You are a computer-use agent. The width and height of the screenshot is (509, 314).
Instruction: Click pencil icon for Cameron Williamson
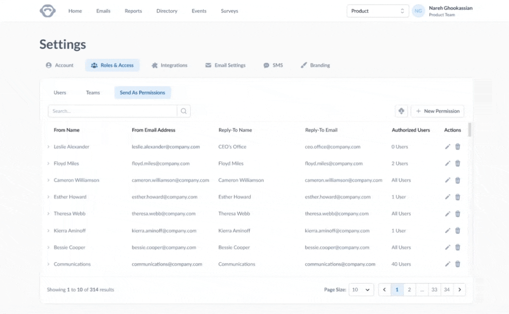click(448, 180)
